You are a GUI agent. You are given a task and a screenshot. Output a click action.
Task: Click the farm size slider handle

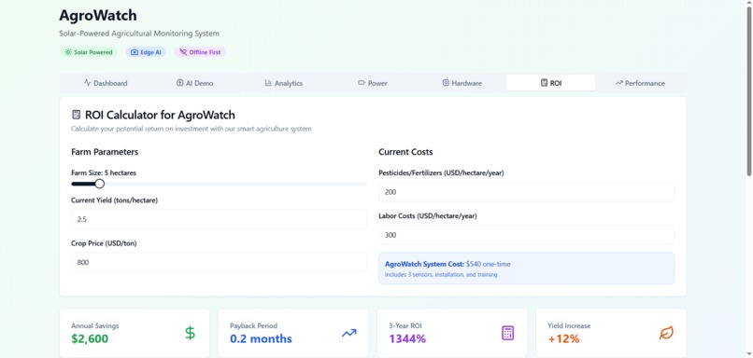tap(99, 184)
